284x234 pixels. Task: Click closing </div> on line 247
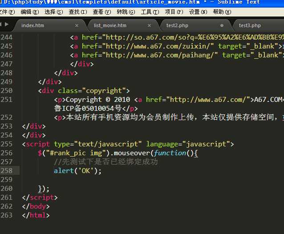82,64
